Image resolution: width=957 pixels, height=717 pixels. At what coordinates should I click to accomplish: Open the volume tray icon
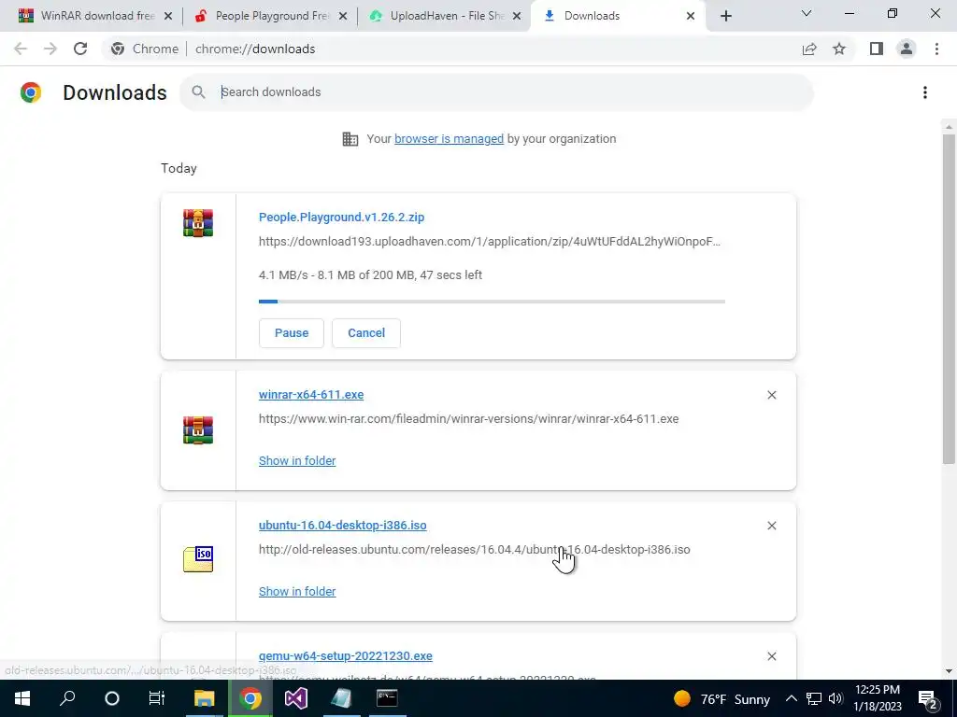[x=836, y=698]
